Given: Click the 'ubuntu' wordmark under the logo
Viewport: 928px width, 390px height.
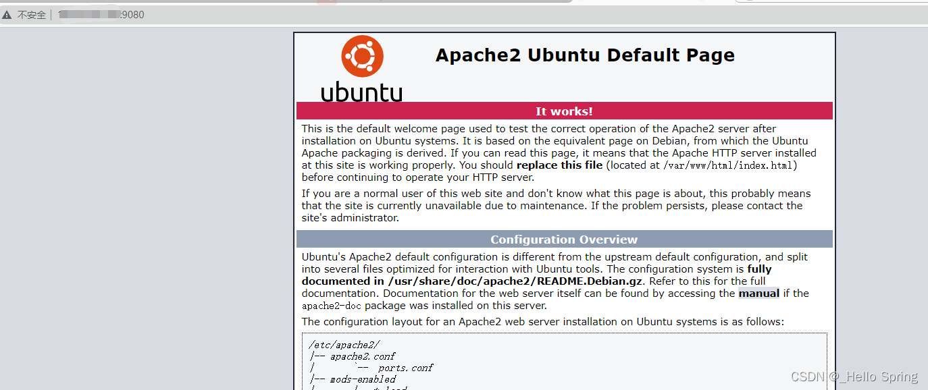Looking at the screenshot, I should [x=362, y=92].
